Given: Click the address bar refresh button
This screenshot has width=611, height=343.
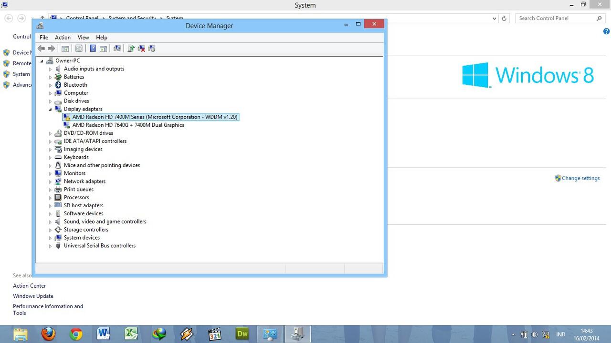Looking at the screenshot, I should [x=504, y=18].
